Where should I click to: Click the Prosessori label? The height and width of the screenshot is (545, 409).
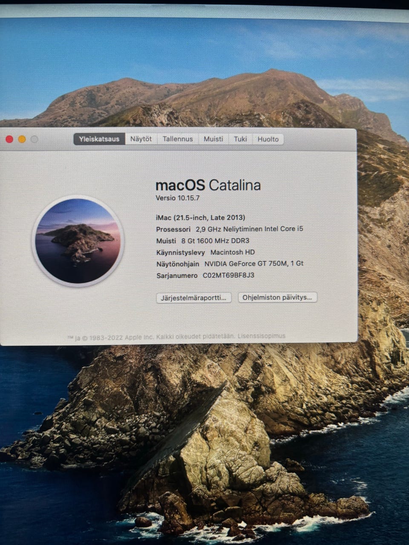(x=173, y=229)
